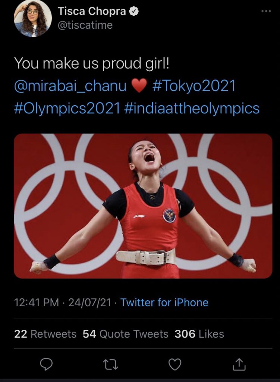Open the @mirabai_chanu mention
This screenshot has width=280, height=382.
click(71, 86)
